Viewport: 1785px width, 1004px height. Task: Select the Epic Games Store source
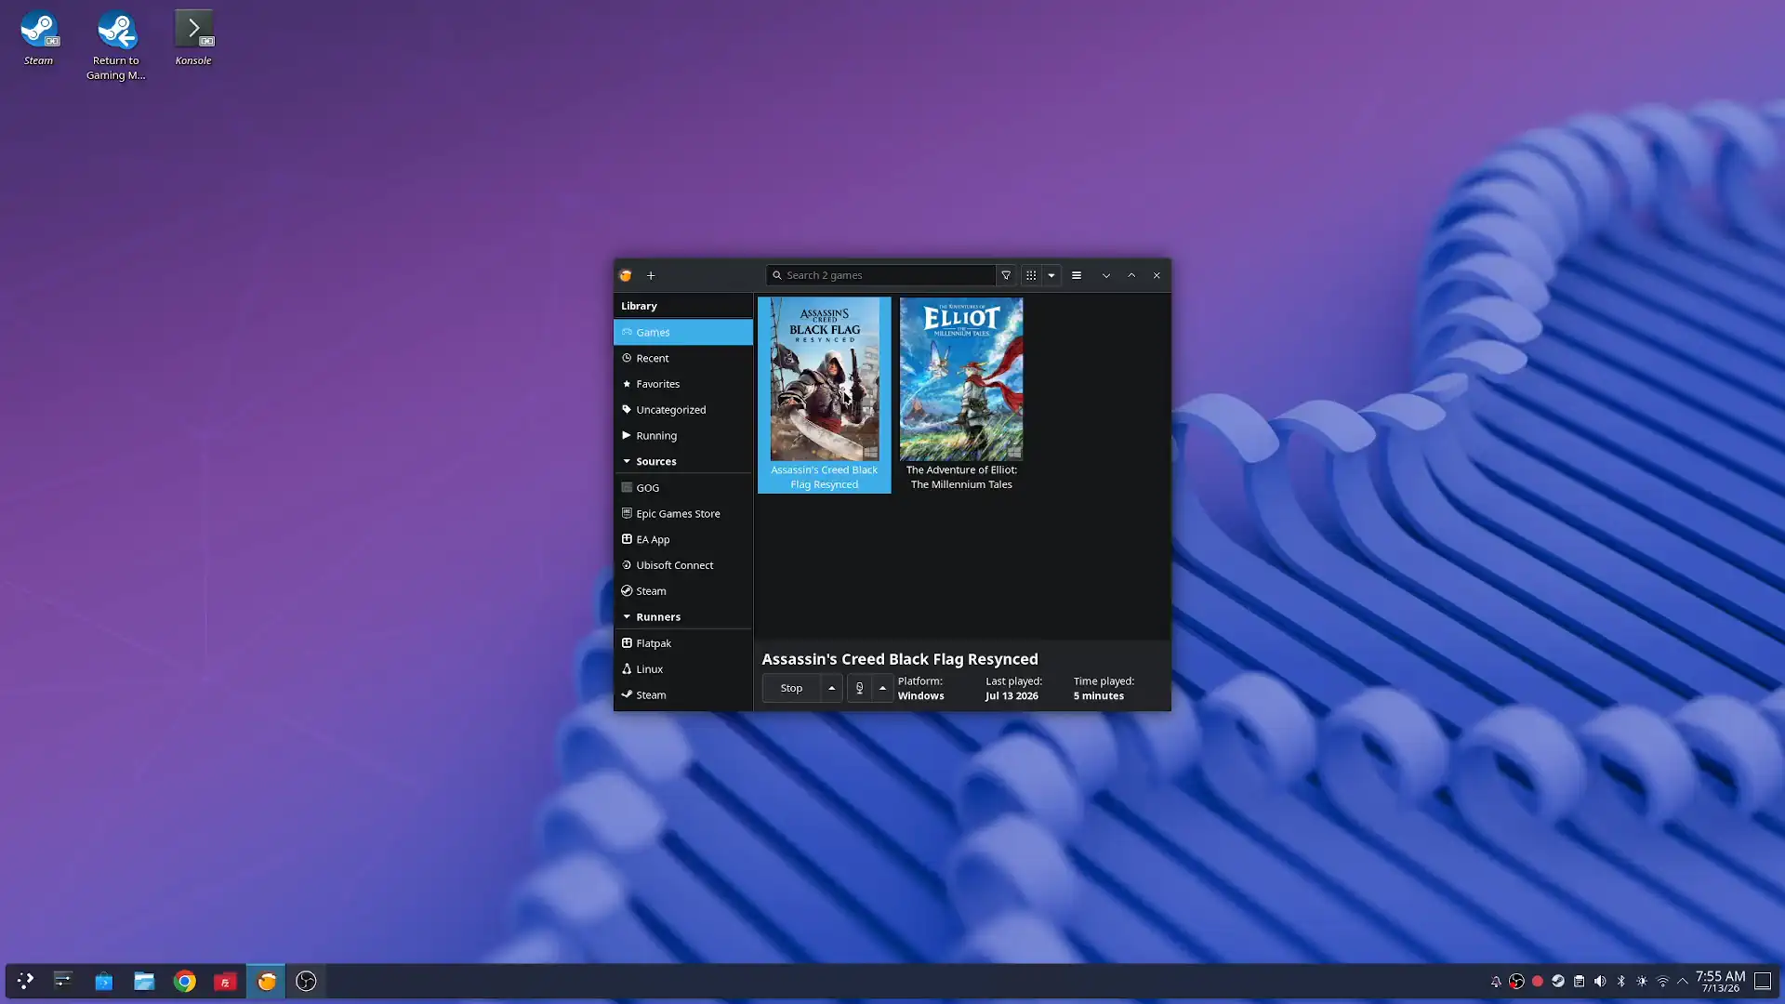pyautogui.click(x=683, y=513)
